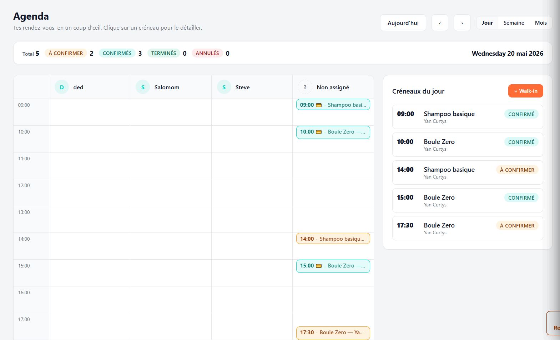This screenshot has width=560, height=340.
Task: Select 14:00 Shampoo basique card in Créneaux du jour
Action: point(468,172)
